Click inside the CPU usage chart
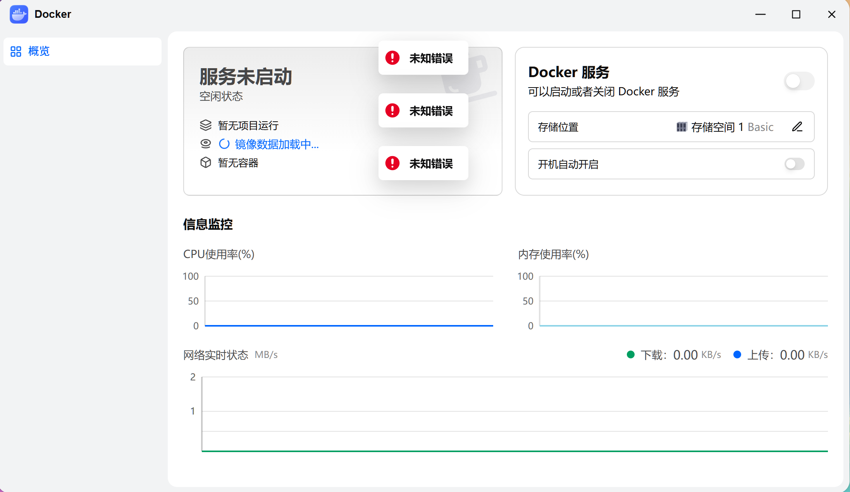 tap(349, 301)
